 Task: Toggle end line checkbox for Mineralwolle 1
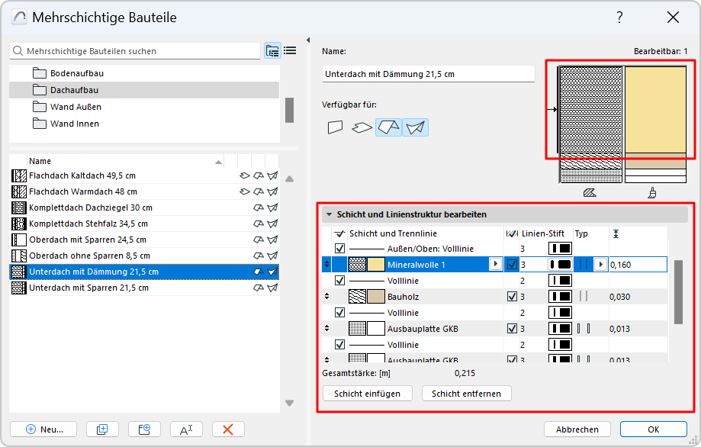tap(513, 265)
